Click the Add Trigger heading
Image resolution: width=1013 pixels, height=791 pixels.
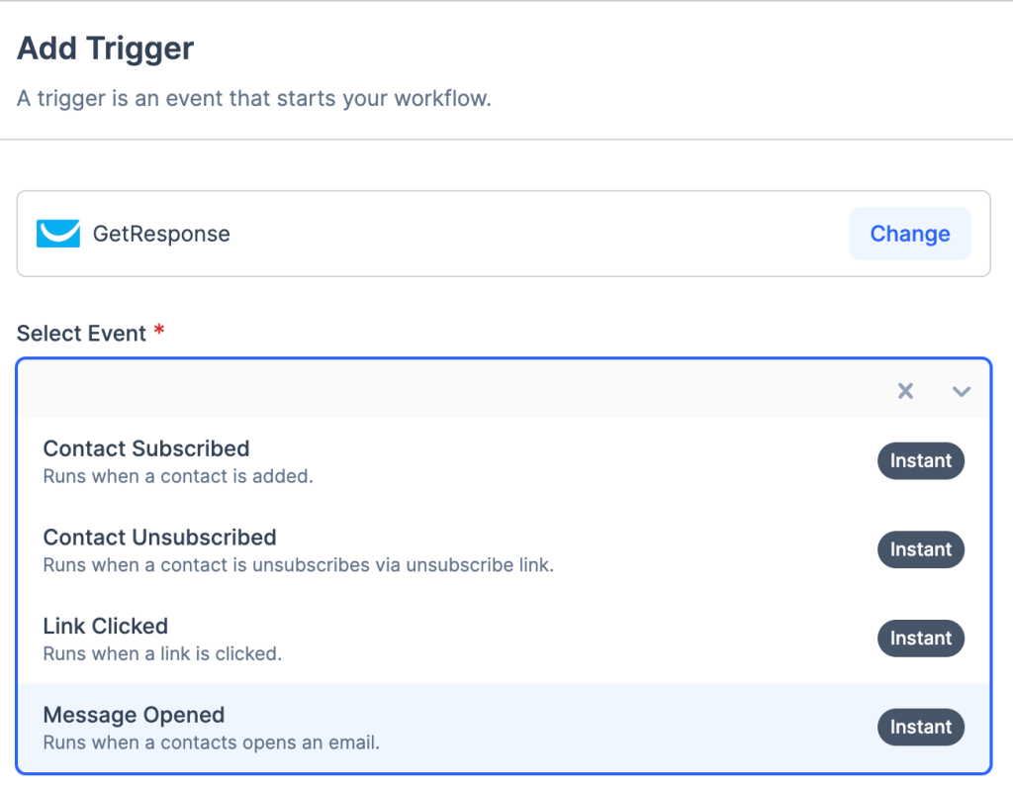coord(106,48)
